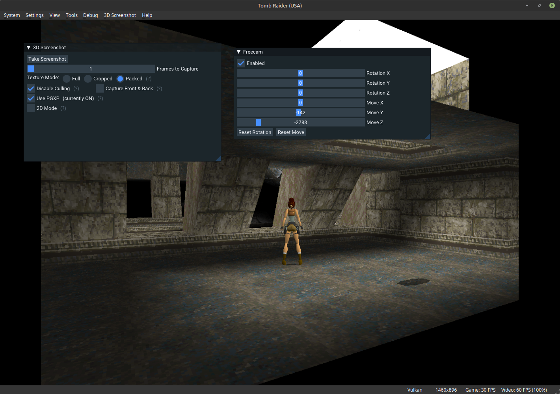This screenshot has height=394, width=560.
Task: Click Reset Move button
Action: point(291,132)
